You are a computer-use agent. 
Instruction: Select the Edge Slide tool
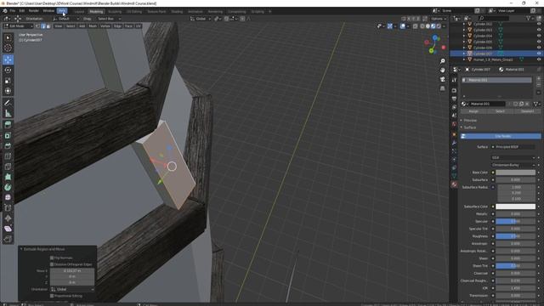(8, 207)
